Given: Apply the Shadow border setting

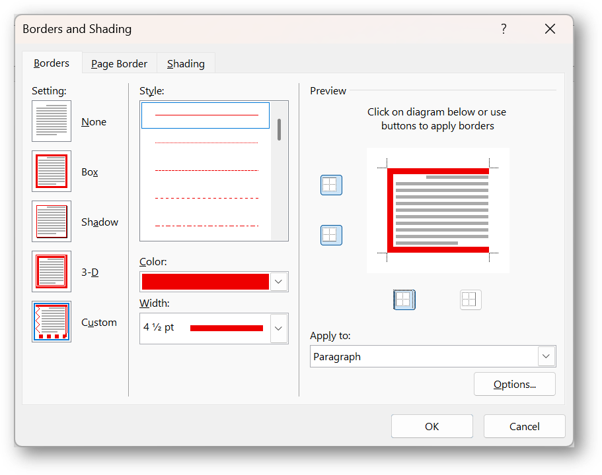Looking at the screenshot, I should (x=51, y=222).
